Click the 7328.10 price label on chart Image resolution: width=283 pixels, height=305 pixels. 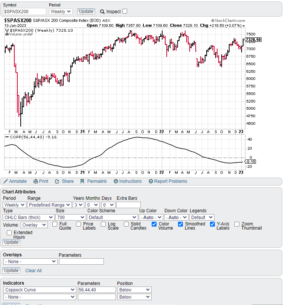253,40
